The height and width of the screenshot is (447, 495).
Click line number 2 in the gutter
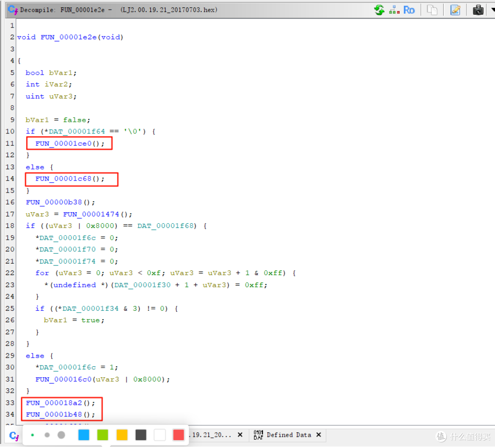12,37
